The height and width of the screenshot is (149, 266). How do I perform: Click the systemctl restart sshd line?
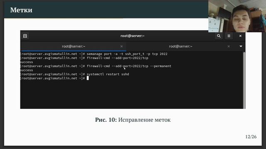tap(75, 74)
